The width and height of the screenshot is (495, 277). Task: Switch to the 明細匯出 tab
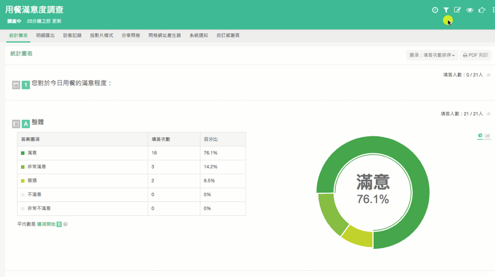45,36
